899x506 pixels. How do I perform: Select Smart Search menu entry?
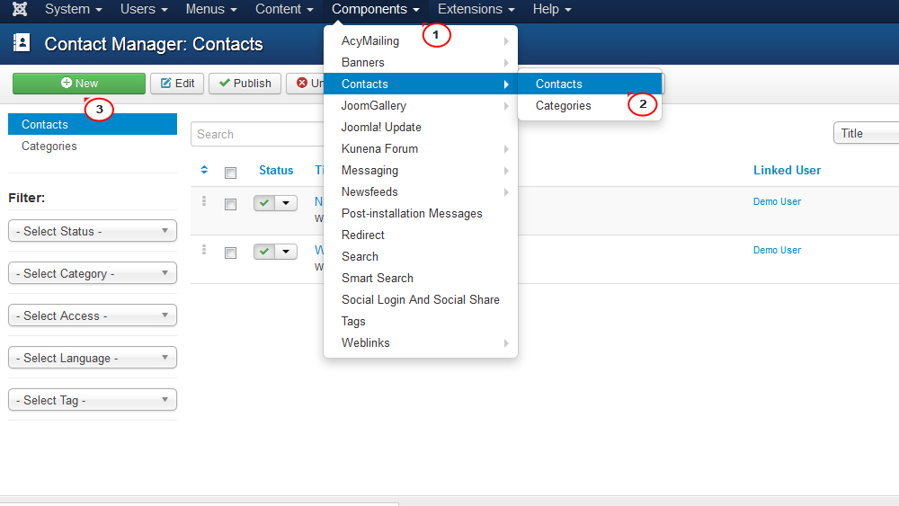[420, 278]
